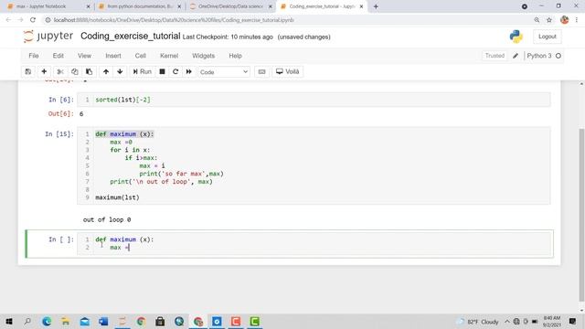
Task: Open the browser three-dot menu
Action: pos(577,20)
